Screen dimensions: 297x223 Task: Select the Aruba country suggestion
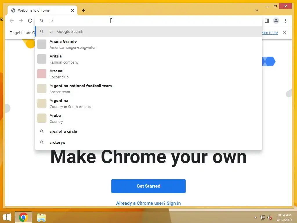point(148,118)
